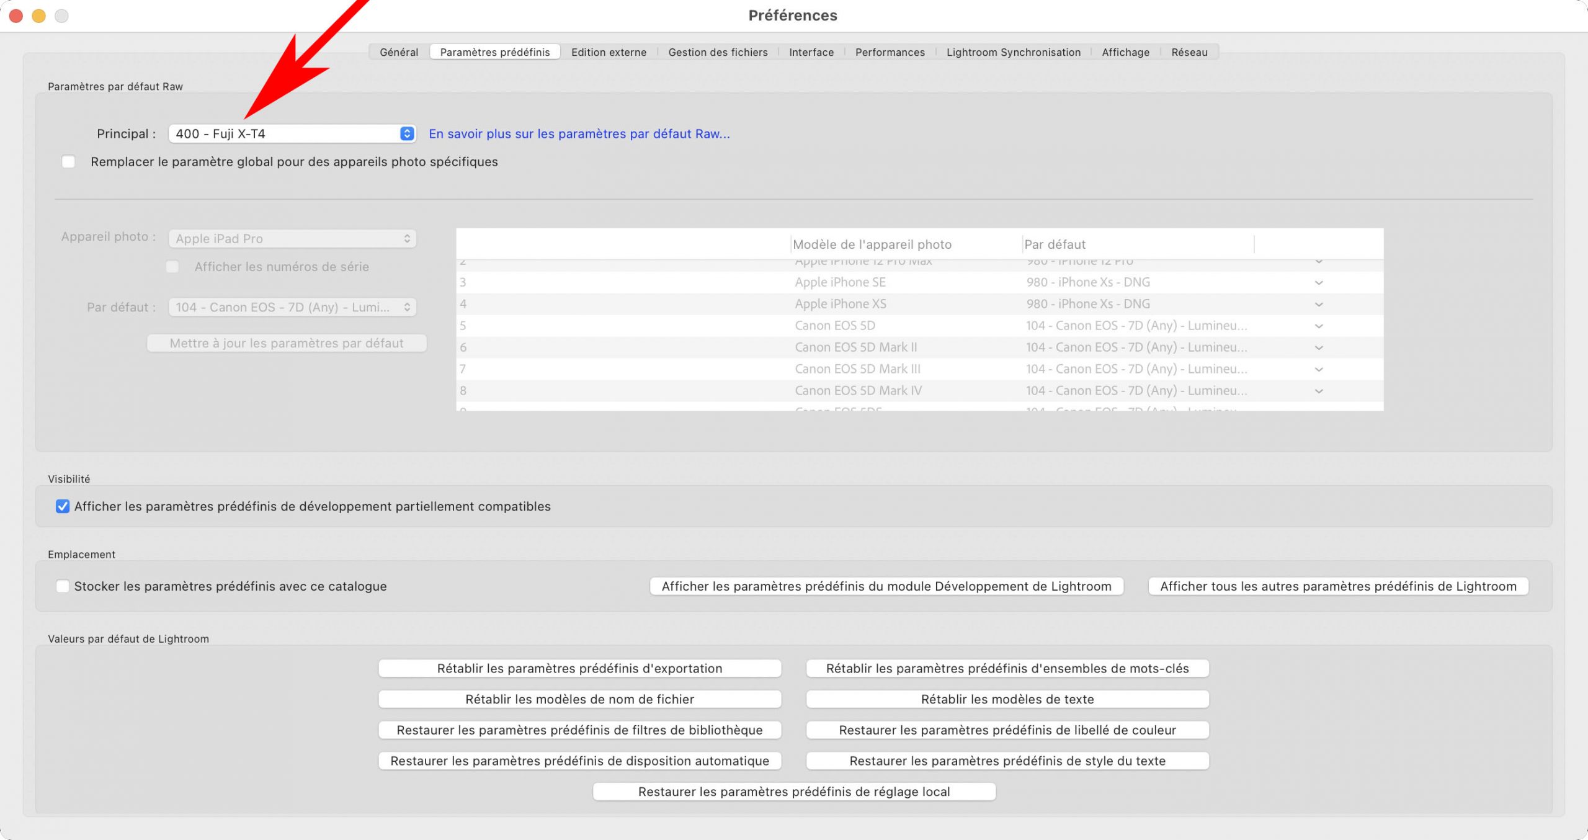Click chevron in Canon EOS 5D Mark II row
This screenshot has width=1588, height=840.
tap(1319, 348)
